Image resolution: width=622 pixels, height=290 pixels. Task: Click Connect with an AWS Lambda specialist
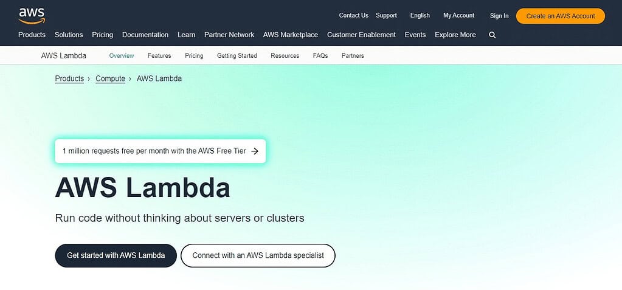coord(258,255)
